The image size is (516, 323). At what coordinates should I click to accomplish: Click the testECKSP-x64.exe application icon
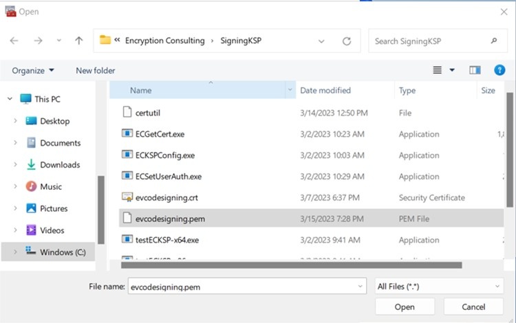[127, 239]
